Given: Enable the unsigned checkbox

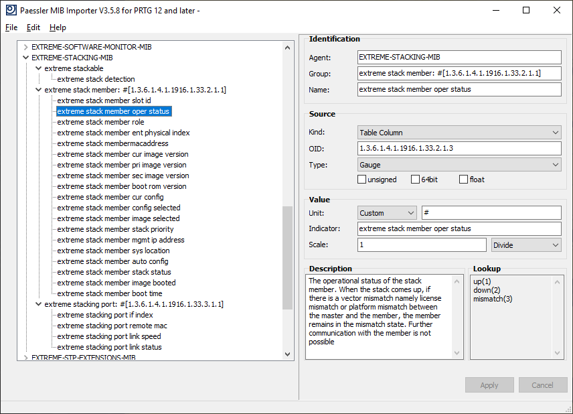Looking at the screenshot, I should [x=361, y=180].
